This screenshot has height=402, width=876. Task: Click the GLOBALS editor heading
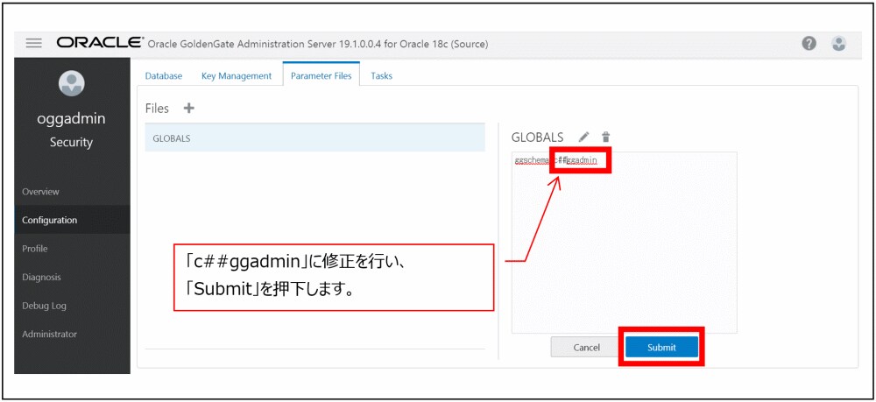(x=538, y=137)
